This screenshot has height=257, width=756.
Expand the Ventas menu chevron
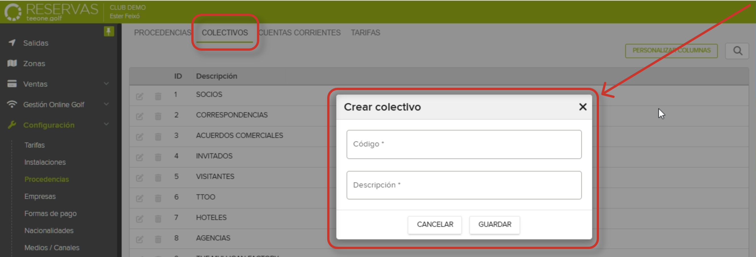(106, 83)
